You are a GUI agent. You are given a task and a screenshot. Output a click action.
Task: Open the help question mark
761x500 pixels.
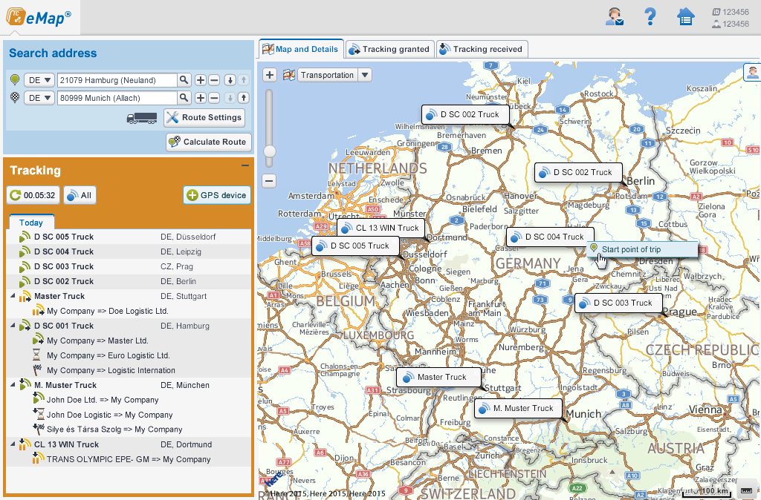pos(650,16)
